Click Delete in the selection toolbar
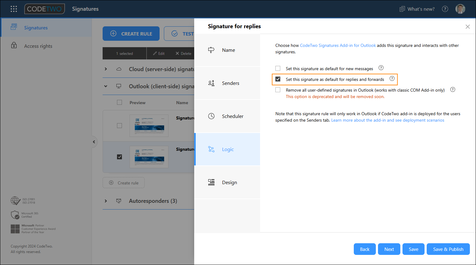The height and width of the screenshot is (265, 476). 183,53
